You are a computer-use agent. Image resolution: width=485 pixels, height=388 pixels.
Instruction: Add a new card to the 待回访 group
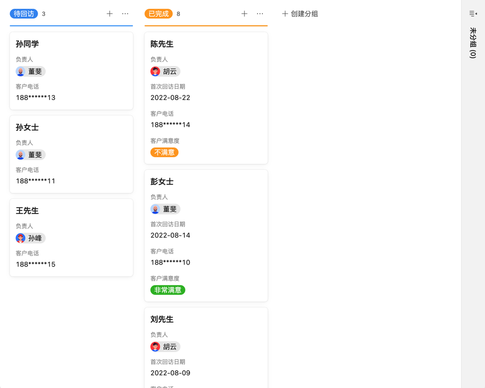click(110, 14)
